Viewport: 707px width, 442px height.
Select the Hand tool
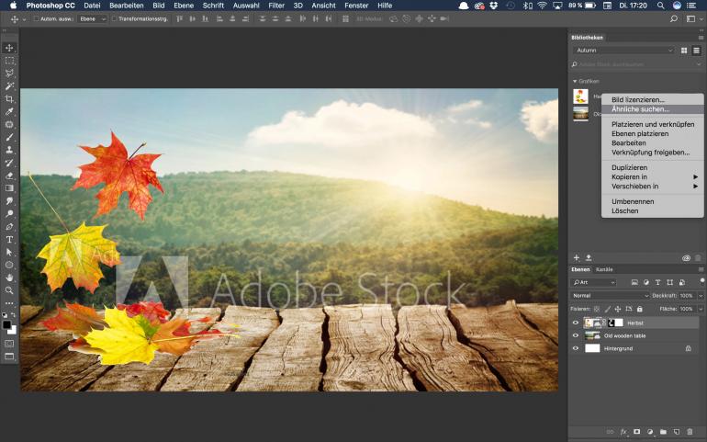[x=9, y=278]
